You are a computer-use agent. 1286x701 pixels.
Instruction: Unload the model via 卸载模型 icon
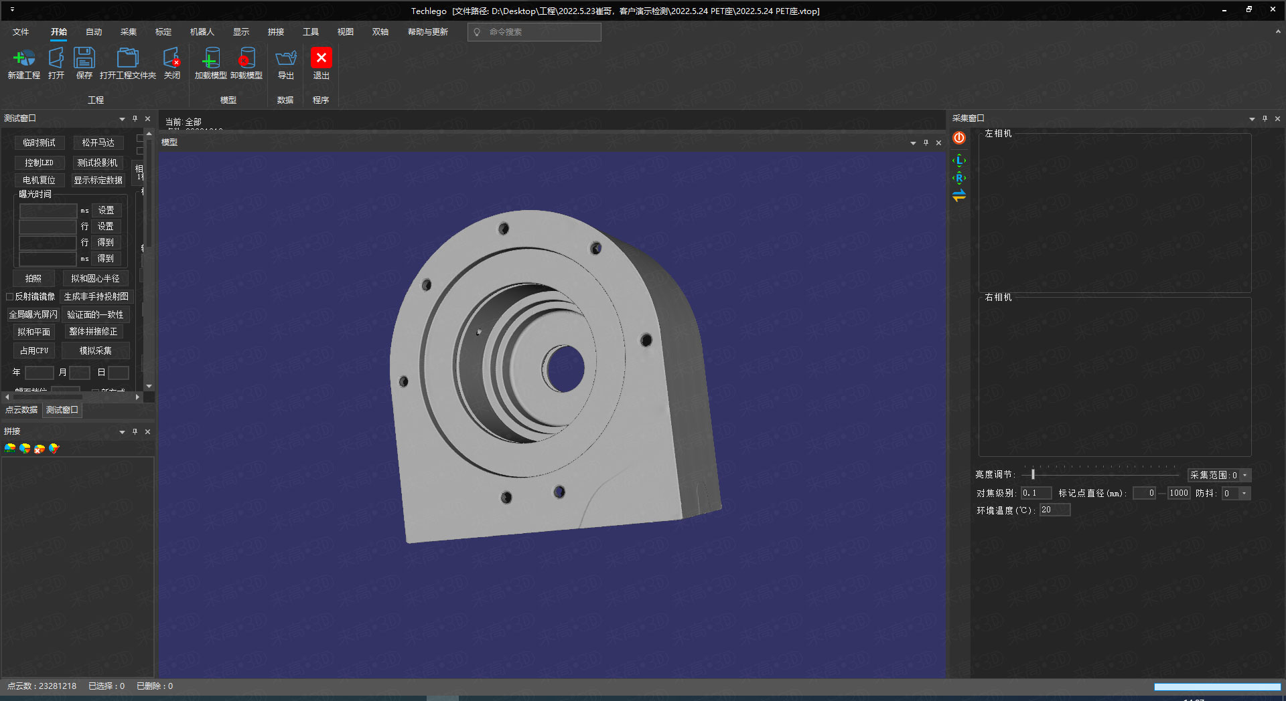point(246,59)
